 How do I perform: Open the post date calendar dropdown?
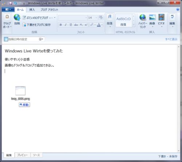41,39
